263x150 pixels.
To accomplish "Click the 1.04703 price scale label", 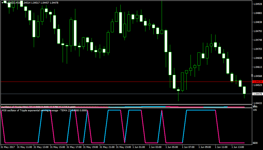I will click(x=258, y=49).
